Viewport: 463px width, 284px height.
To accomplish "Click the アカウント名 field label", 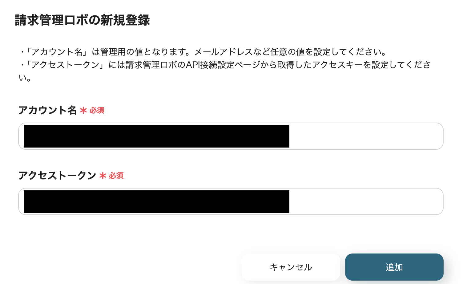I will pyautogui.click(x=47, y=110).
